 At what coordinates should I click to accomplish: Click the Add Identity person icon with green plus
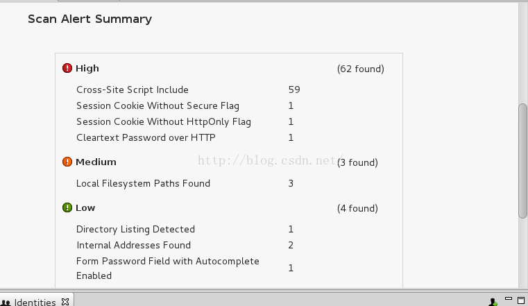pyautogui.click(x=493, y=302)
